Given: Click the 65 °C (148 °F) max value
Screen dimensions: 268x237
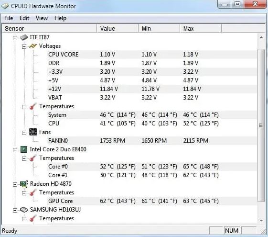Looking at the screenshot, I should [201, 167].
